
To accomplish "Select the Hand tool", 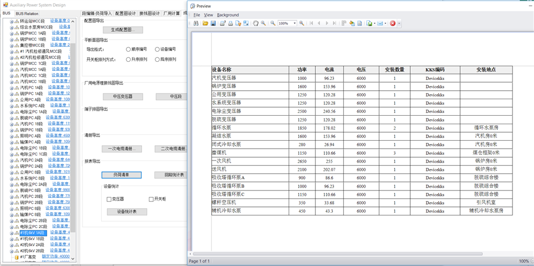I will click(x=256, y=23).
